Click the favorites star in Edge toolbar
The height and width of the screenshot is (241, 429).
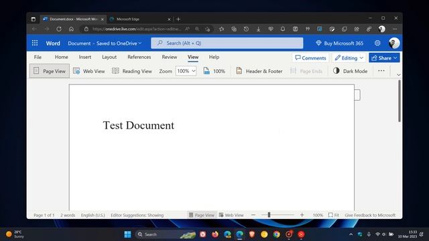(x=221, y=29)
